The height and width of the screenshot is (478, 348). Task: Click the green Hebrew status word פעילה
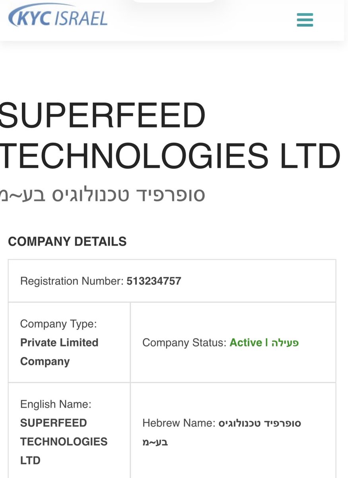click(285, 343)
